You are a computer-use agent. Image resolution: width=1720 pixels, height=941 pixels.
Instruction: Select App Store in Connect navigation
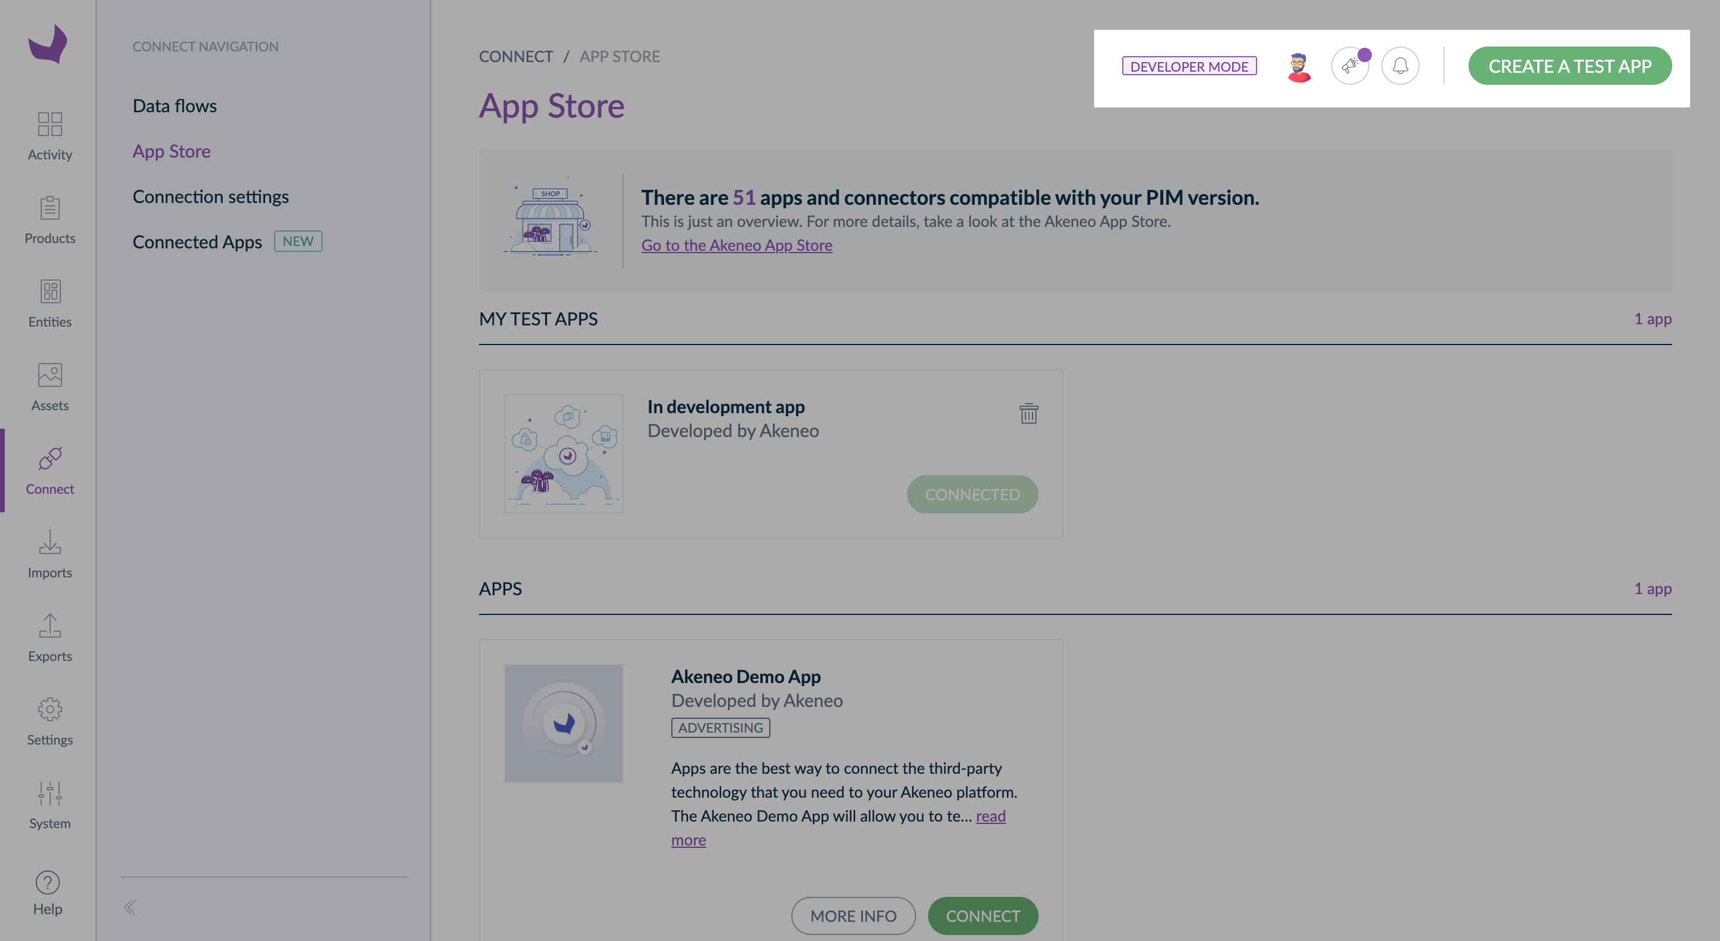tap(171, 151)
